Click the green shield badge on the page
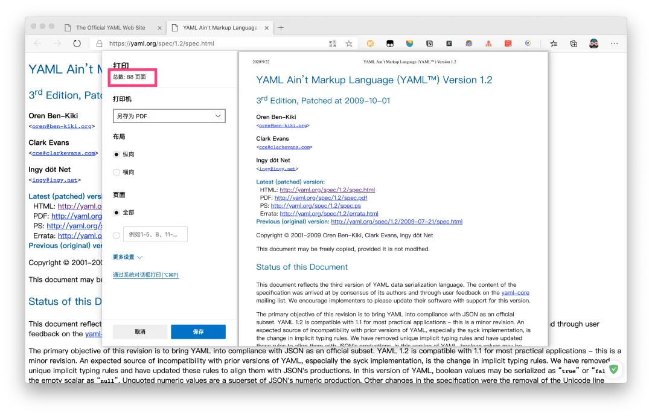Image resolution: width=652 pixels, height=416 pixels. [614, 369]
